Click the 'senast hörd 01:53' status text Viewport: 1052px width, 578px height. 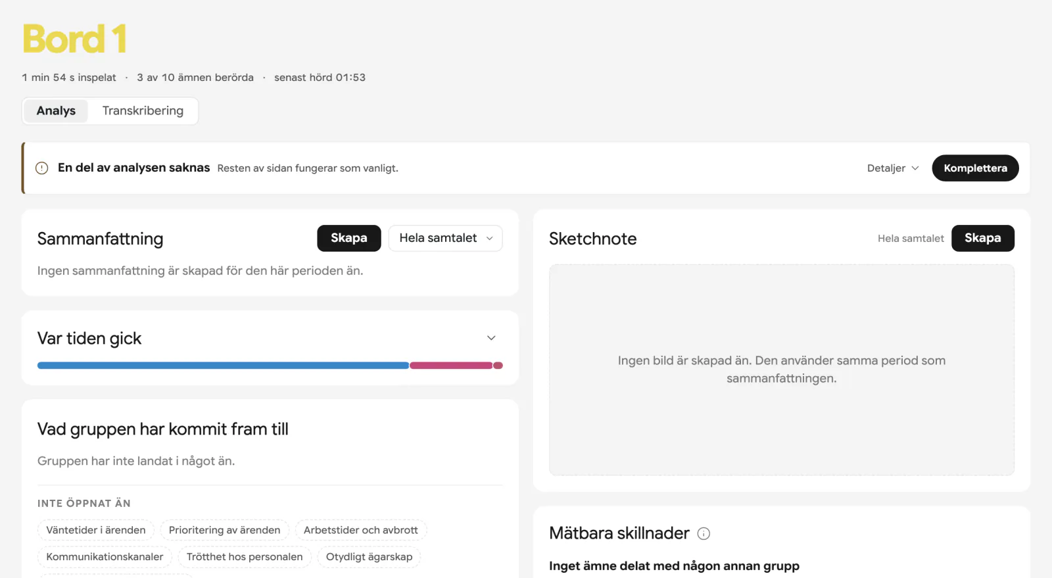click(320, 78)
